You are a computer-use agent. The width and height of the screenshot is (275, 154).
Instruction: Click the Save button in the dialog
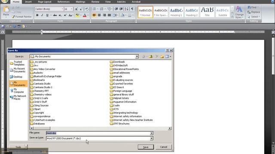[x=146, y=147]
